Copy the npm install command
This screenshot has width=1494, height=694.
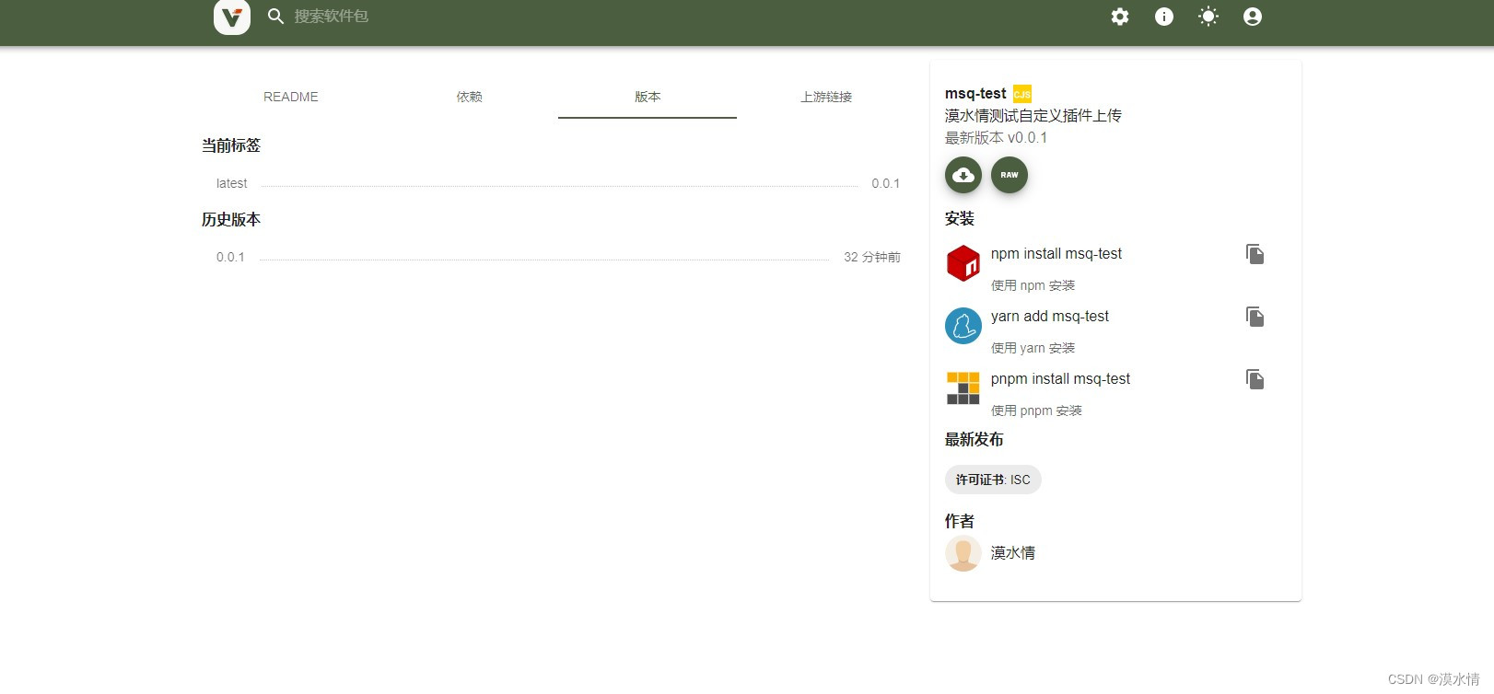(x=1255, y=254)
